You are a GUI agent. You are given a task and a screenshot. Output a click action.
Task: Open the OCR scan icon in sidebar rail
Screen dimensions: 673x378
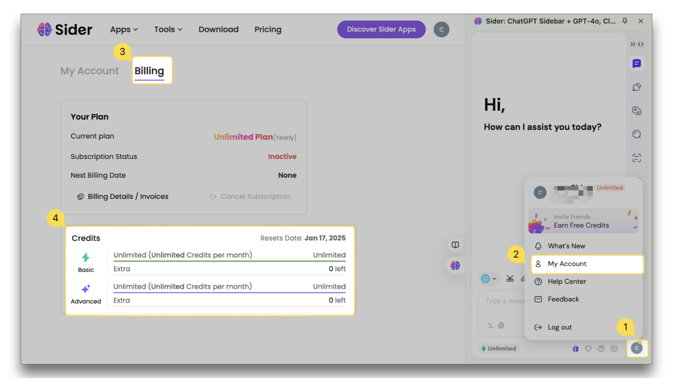(x=637, y=158)
